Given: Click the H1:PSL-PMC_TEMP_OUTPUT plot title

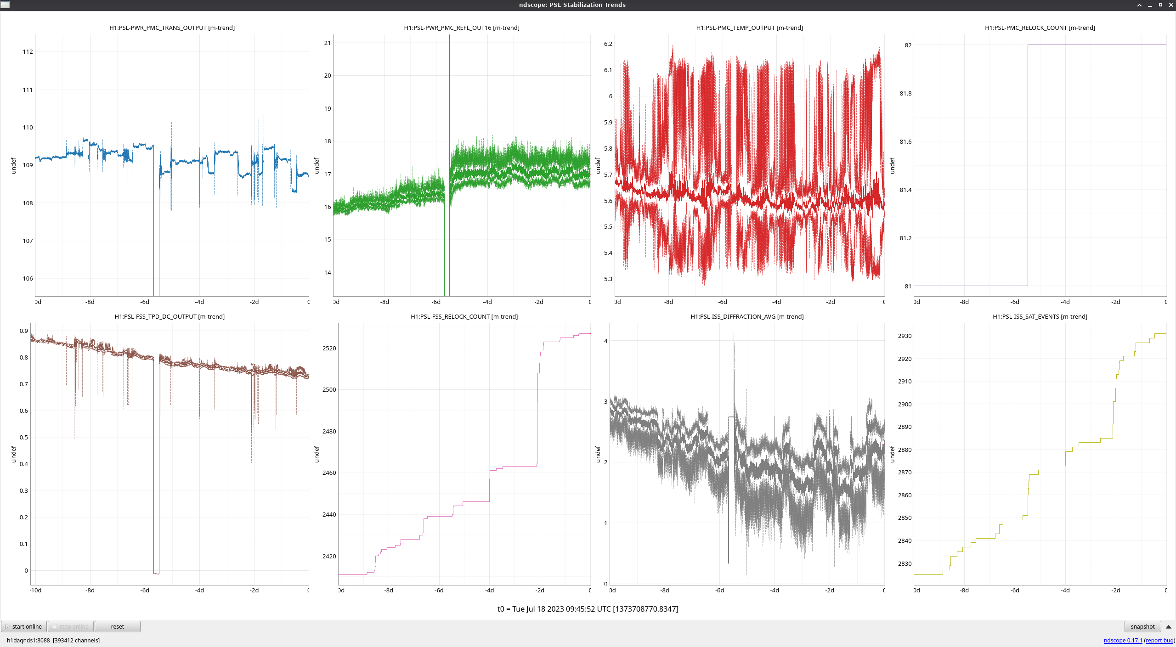Looking at the screenshot, I should (749, 28).
